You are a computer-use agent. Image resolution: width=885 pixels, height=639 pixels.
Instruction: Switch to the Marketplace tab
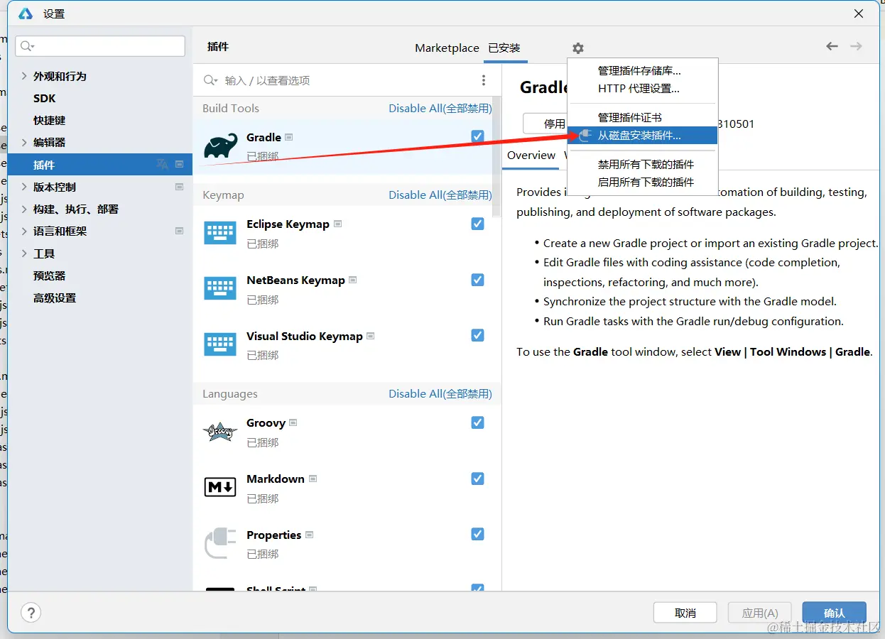click(447, 48)
